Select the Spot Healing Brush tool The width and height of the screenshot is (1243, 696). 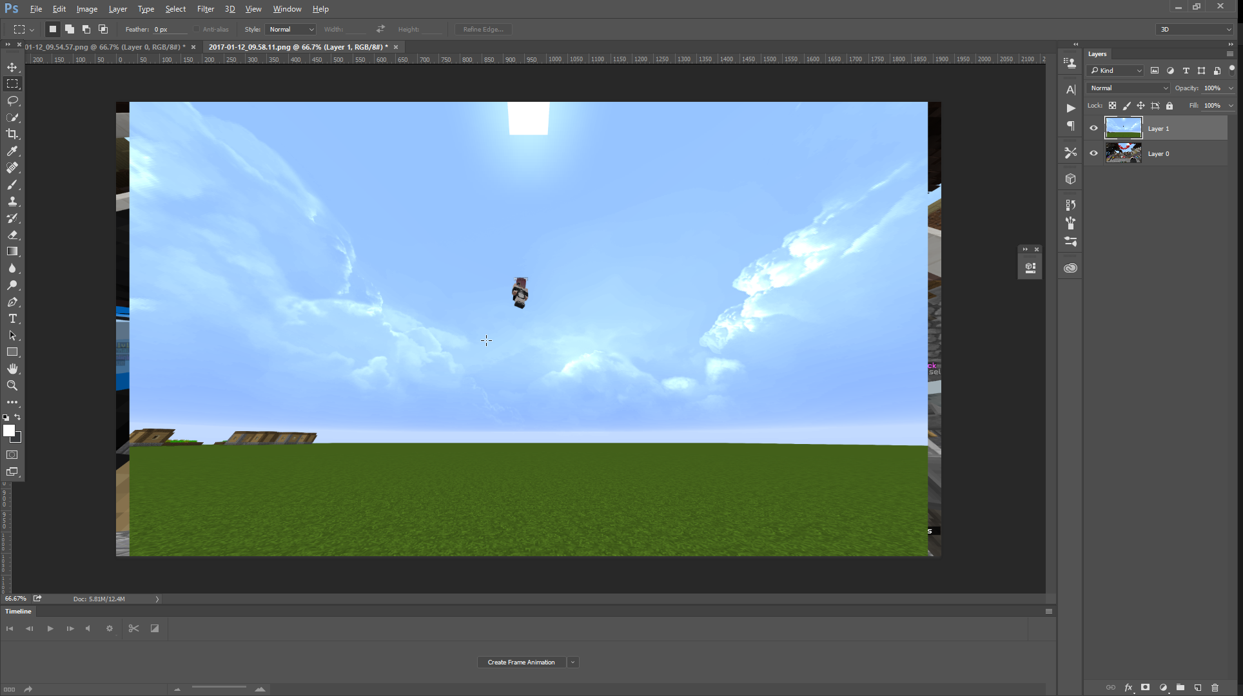point(12,168)
